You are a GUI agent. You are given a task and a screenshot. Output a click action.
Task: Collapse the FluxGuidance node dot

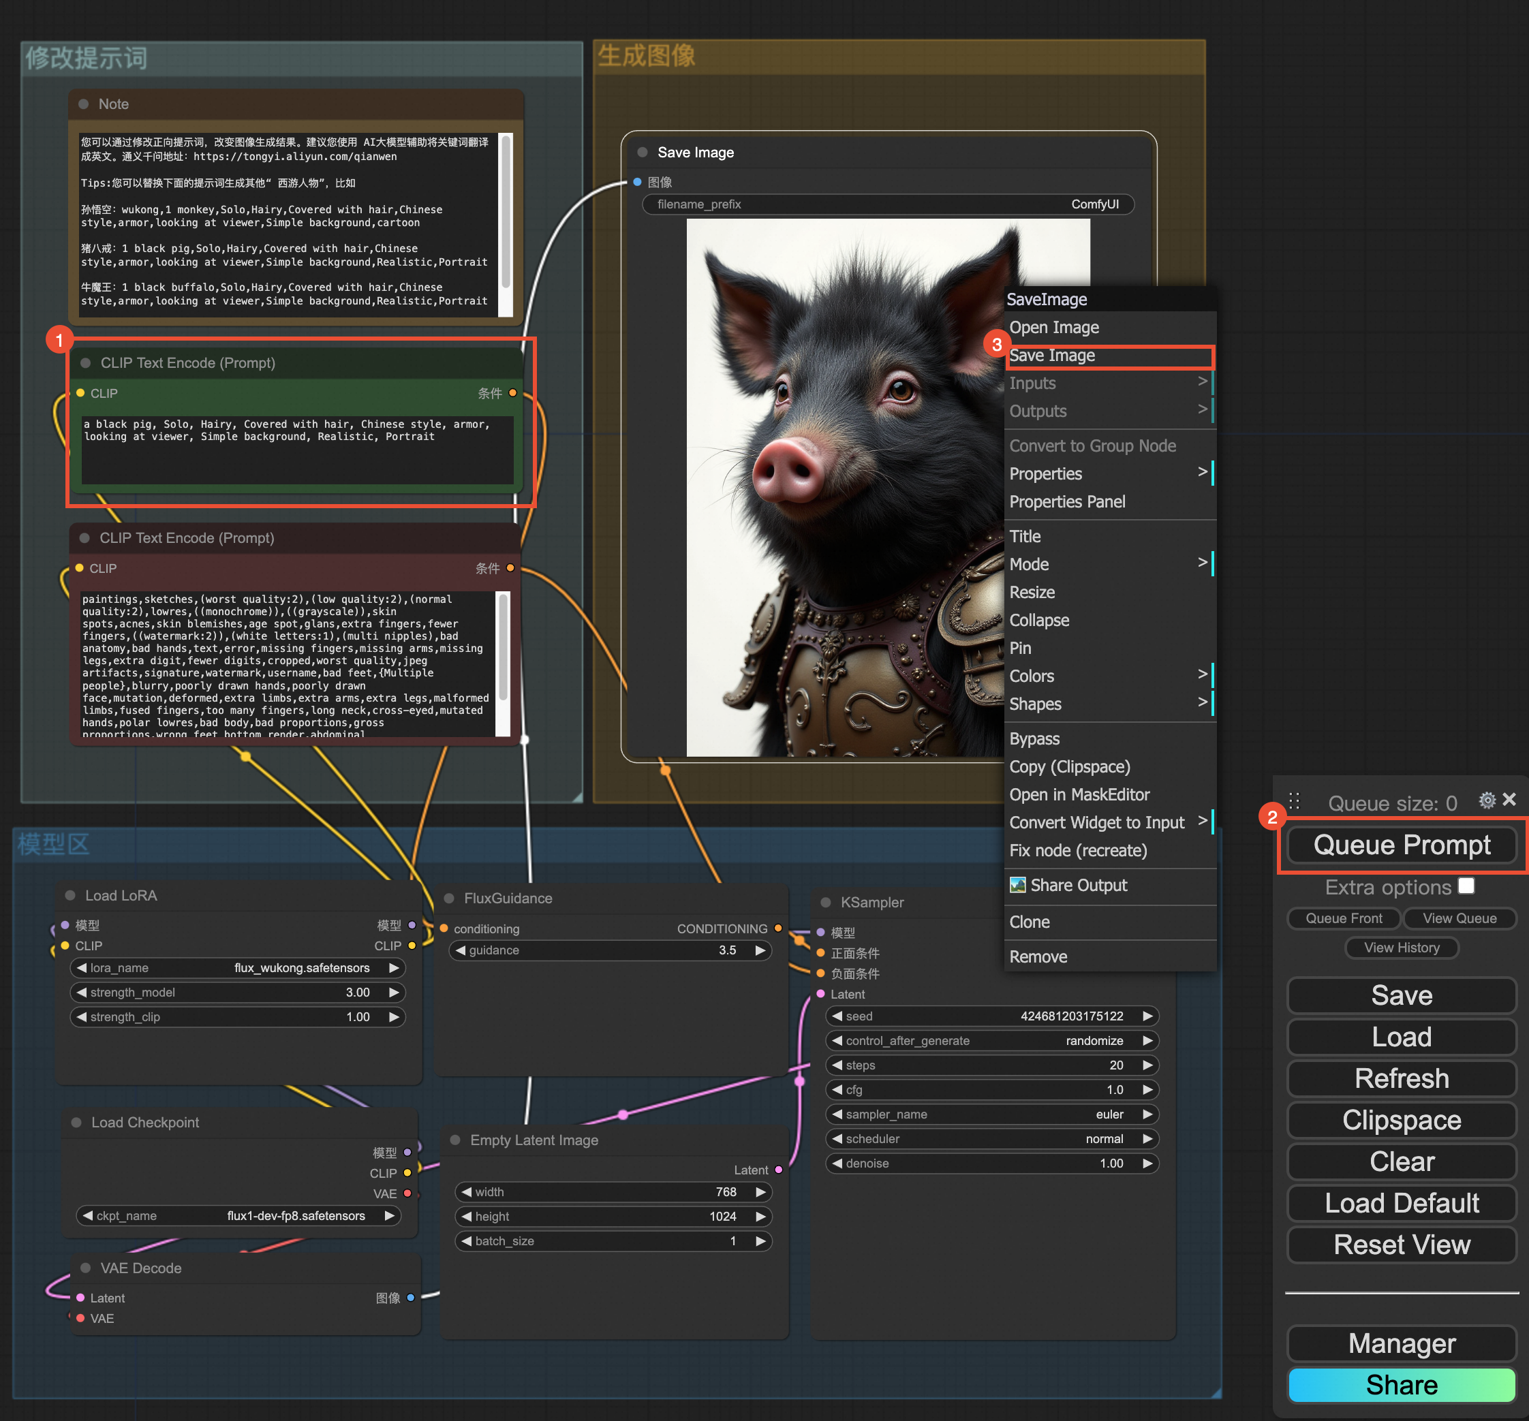[x=449, y=898]
